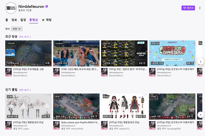Click the NimbleNeuron channel avatar logo
This screenshot has height=136, width=205.
[11, 8]
